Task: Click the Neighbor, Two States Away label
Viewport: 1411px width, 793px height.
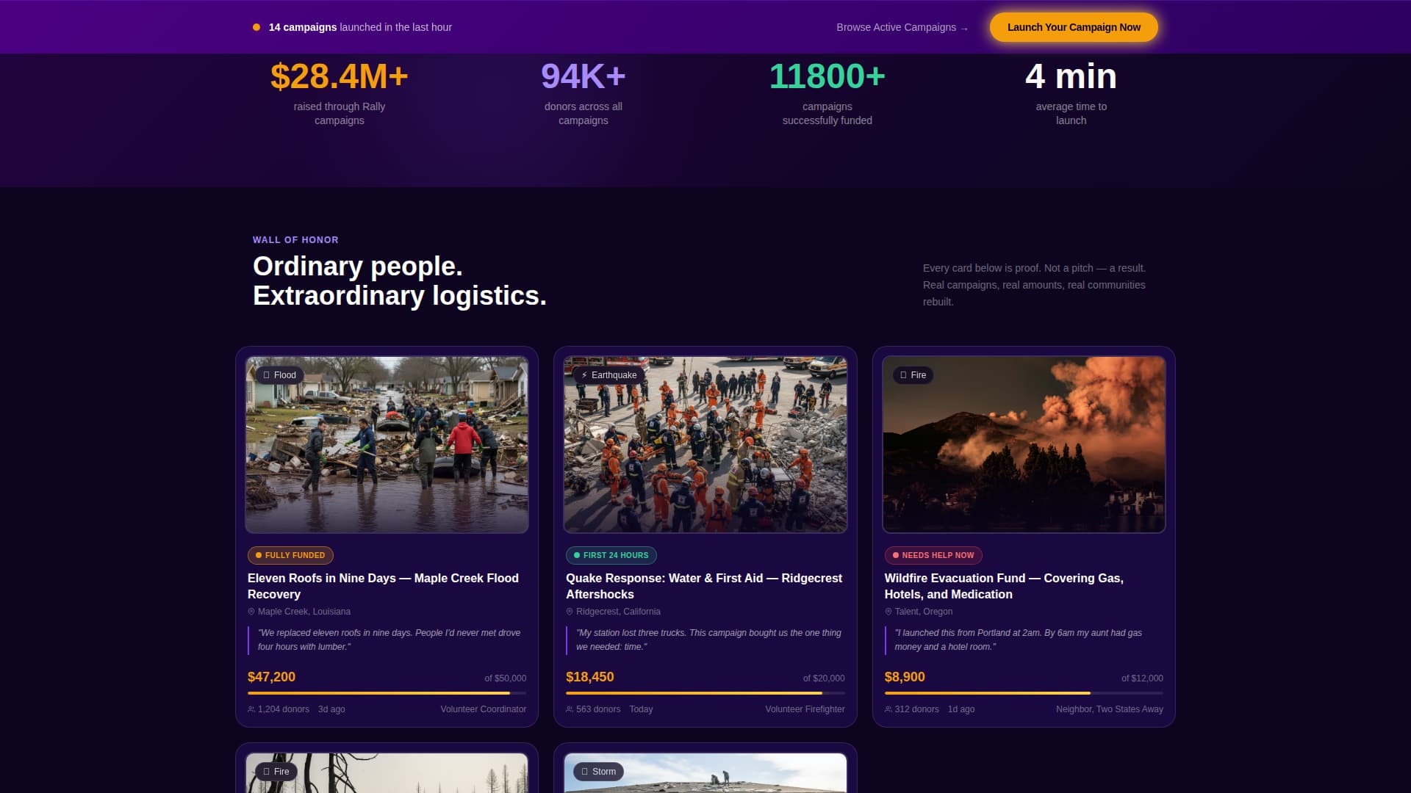Action: (1110, 709)
